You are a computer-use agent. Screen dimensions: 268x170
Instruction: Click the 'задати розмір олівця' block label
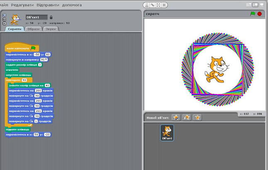coord(21,65)
